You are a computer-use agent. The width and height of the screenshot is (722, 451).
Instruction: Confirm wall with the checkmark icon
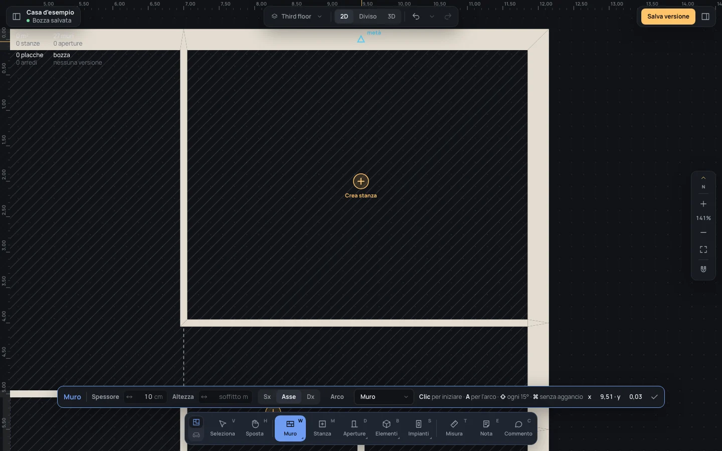click(654, 397)
